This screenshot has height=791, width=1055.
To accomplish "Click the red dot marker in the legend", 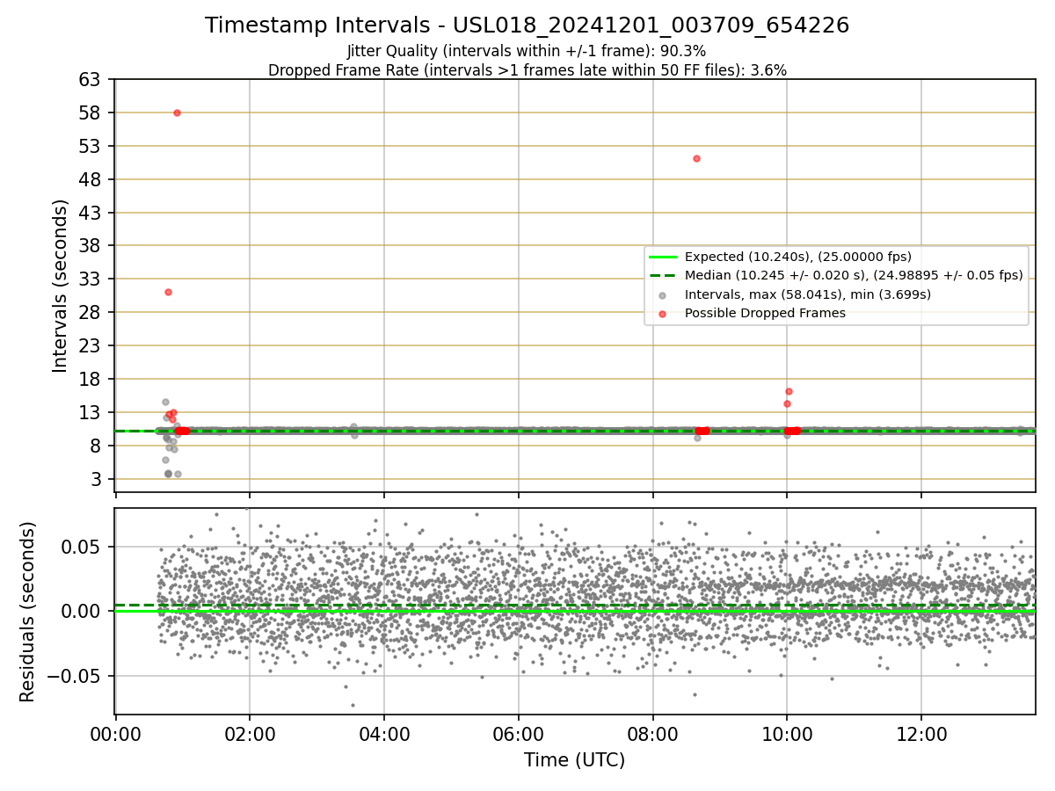I will [x=662, y=314].
